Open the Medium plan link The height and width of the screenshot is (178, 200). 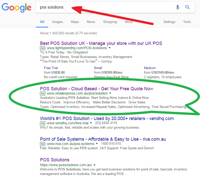(x=150, y=68)
